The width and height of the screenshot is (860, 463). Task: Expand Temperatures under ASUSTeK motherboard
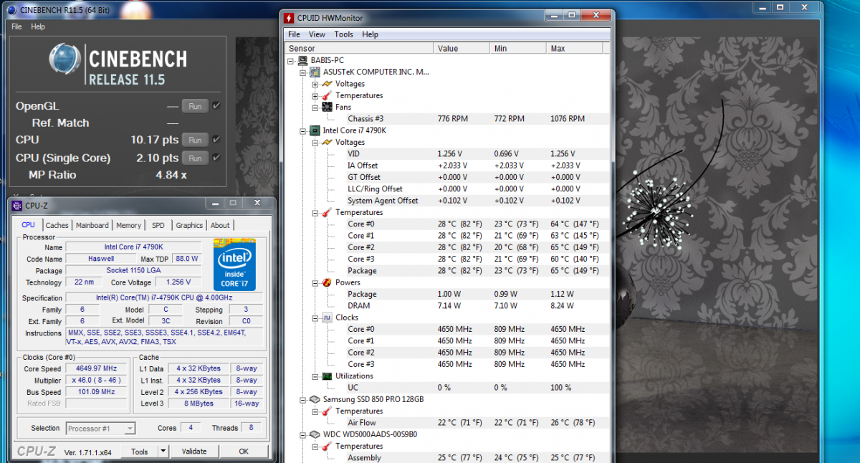315,95
